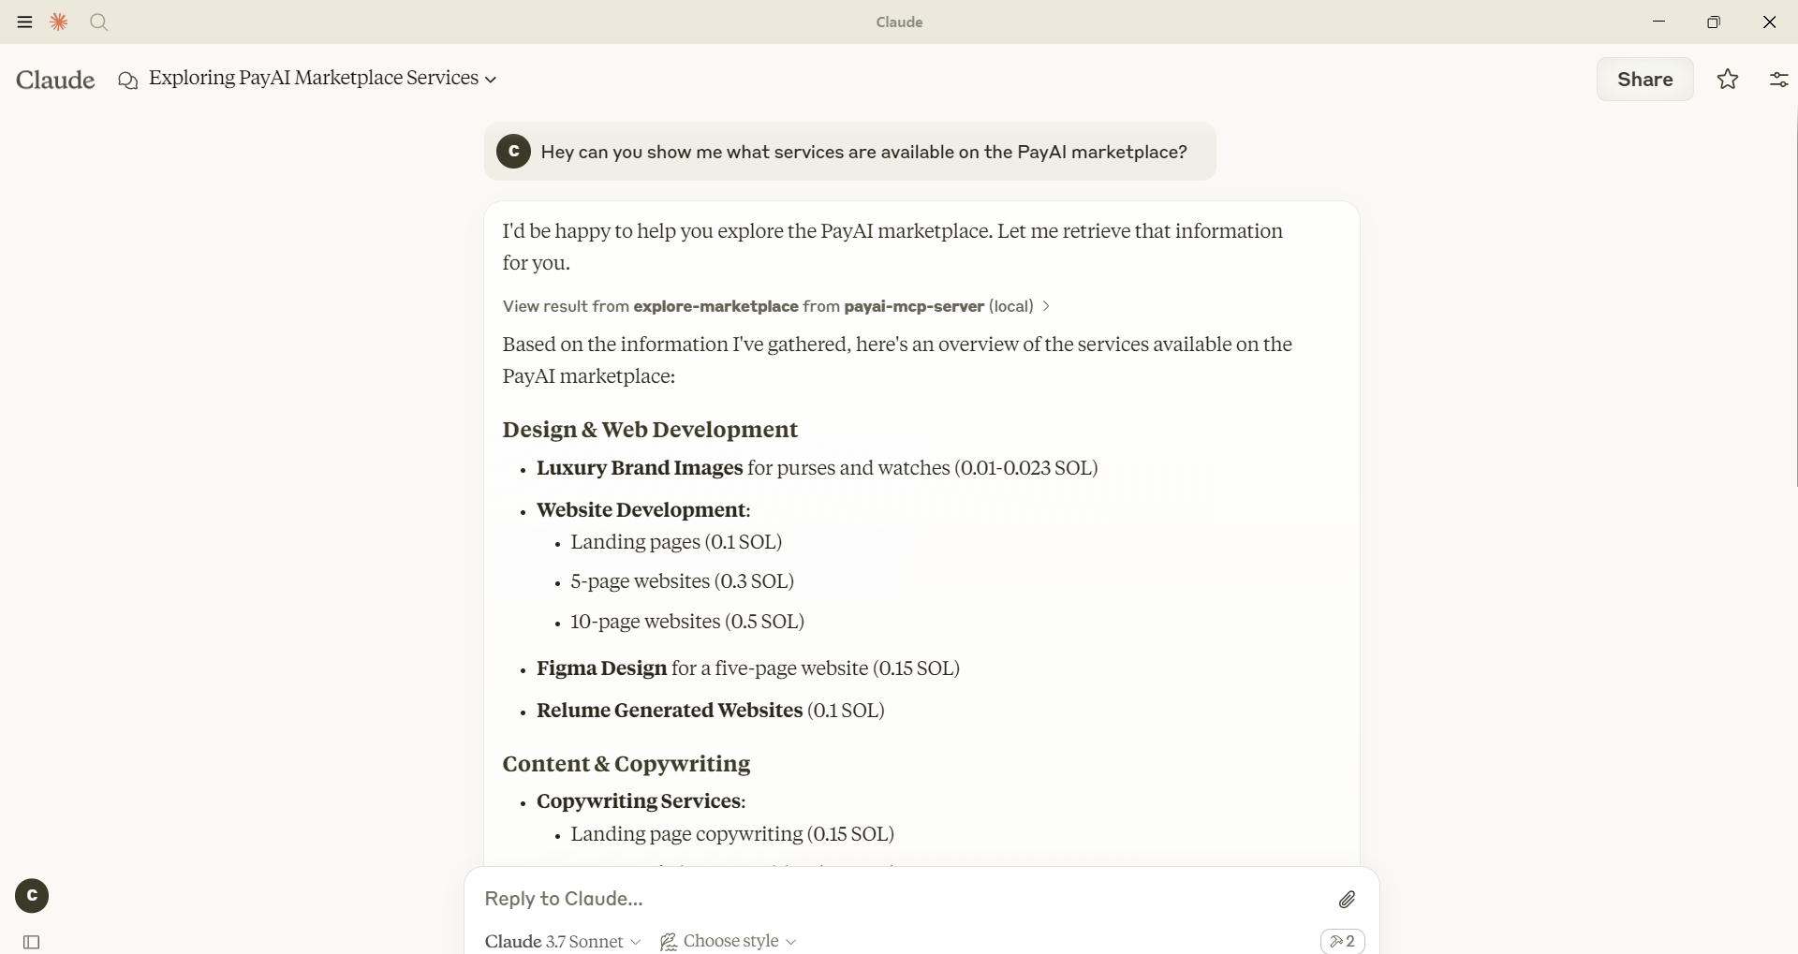Click the chat bubble icon beside title

pyautogui.click(x=128, y=81)
